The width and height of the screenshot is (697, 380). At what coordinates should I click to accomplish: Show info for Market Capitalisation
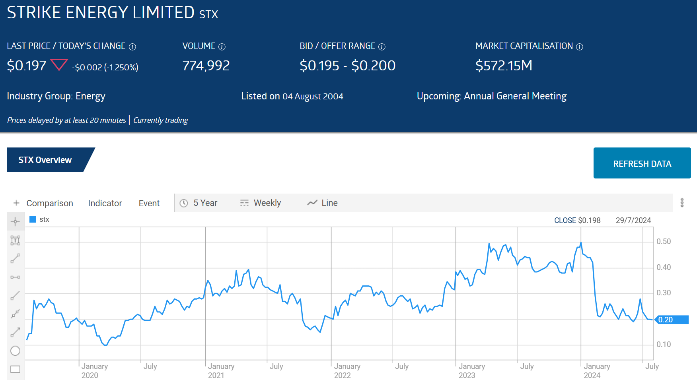coord(580,47)
